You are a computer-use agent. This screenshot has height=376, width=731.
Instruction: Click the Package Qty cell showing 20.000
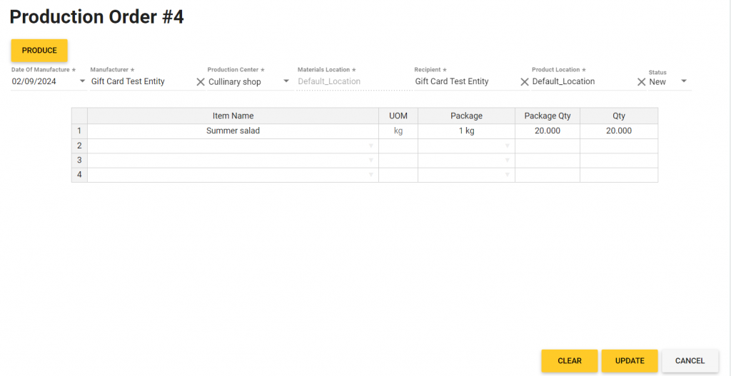[x=547, y=131]
